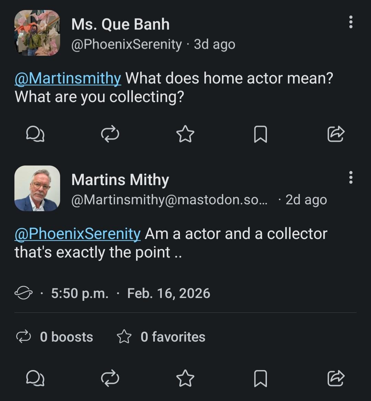Viewport: 371px width, 401px height.
Task: Bookmark Martins Mithy's reply
Action: tap(260, 378)
